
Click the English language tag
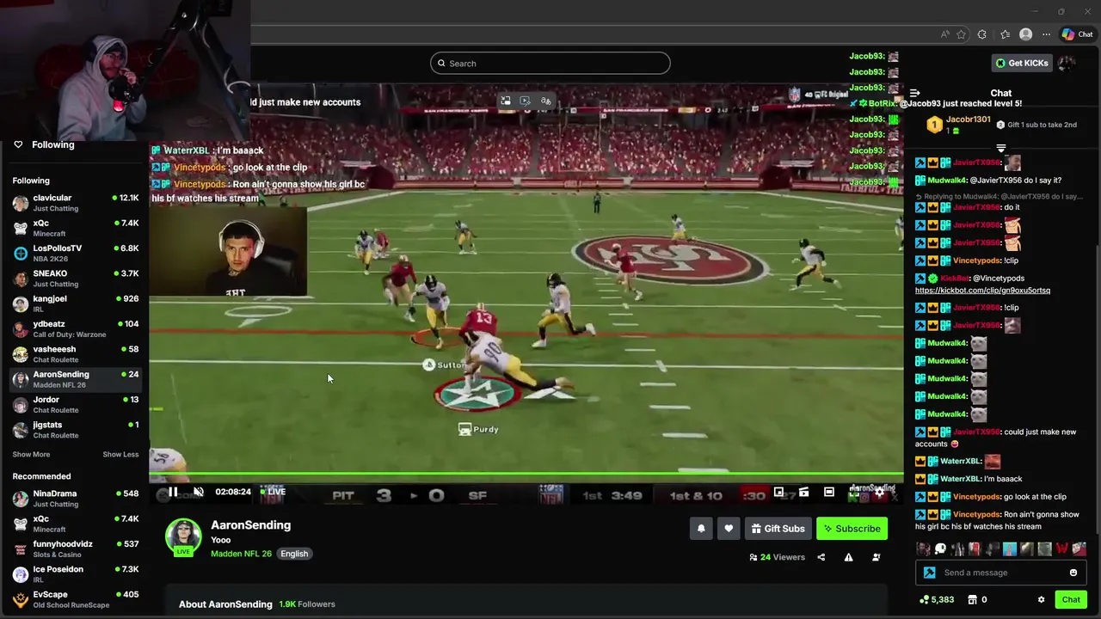click(294, 554)
